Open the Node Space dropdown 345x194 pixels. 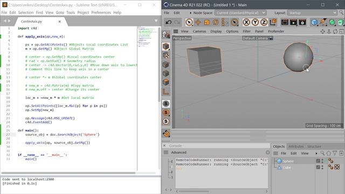tap(240, 13)
